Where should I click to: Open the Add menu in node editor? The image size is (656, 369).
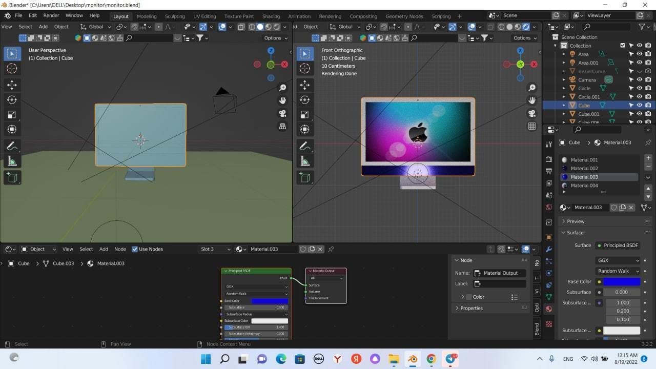point(104,249)
